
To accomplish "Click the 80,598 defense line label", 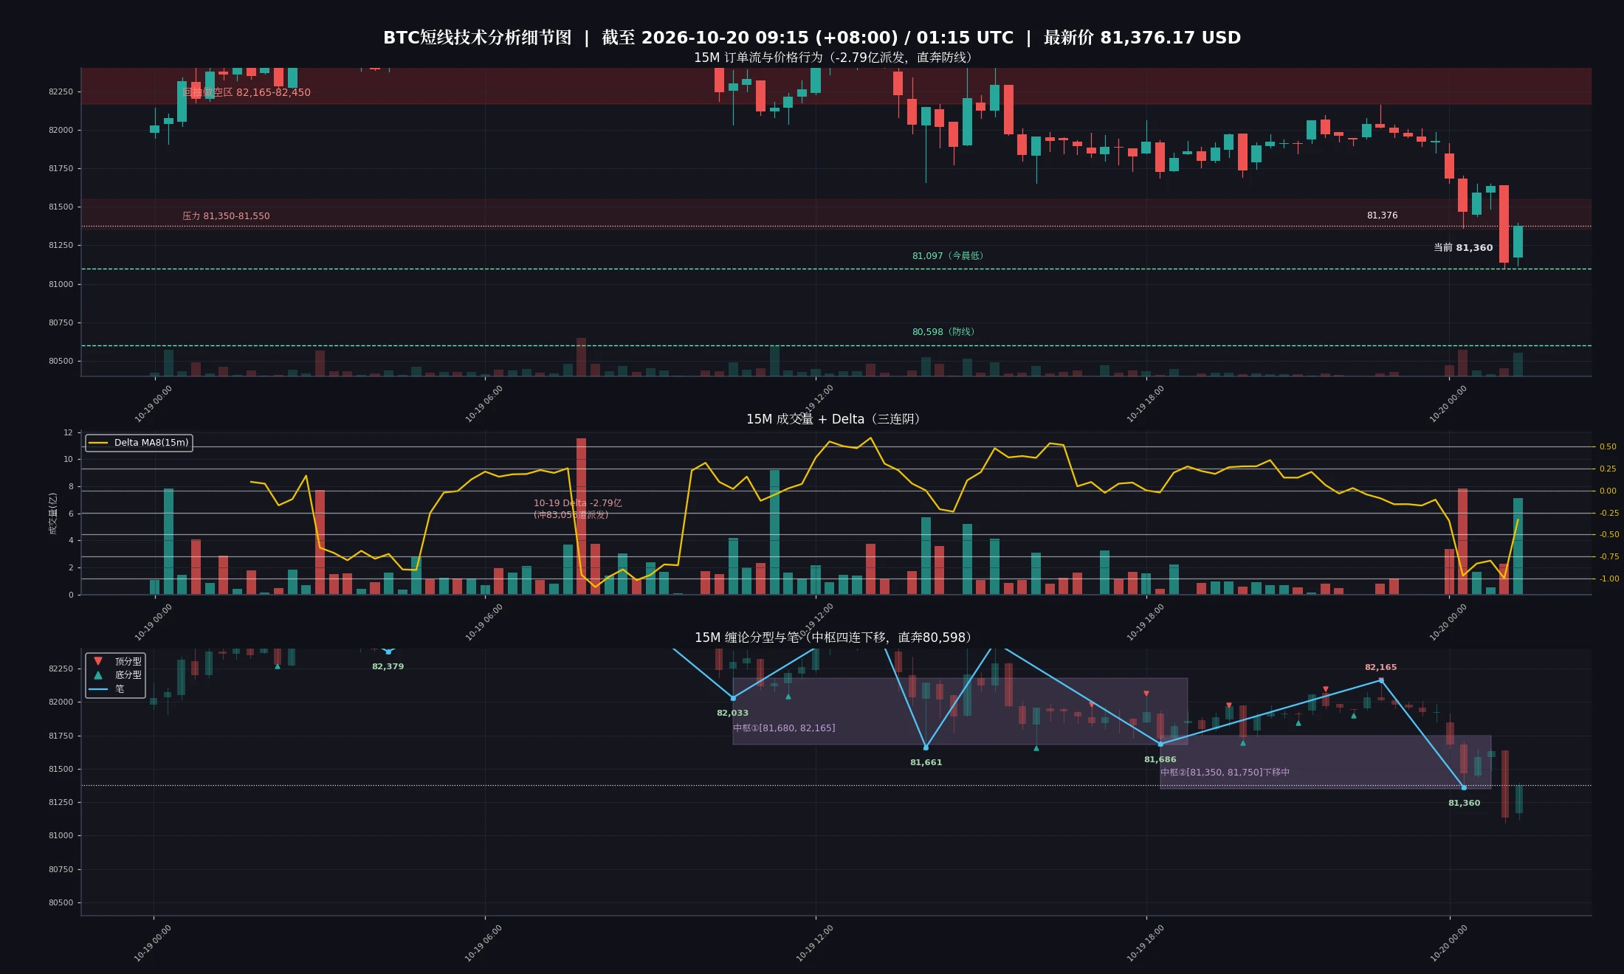I will pos(943,332).
